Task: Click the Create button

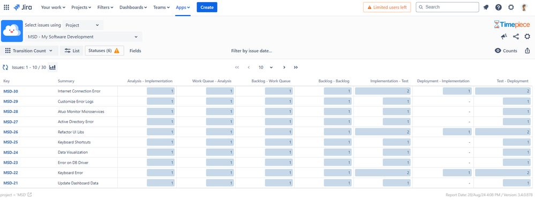Action: 207,7
